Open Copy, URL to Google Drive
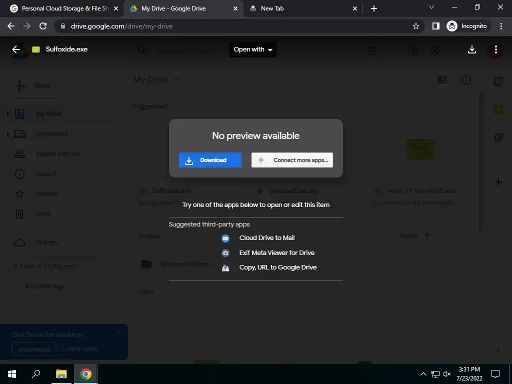512x384 pixels. point(278,267)
